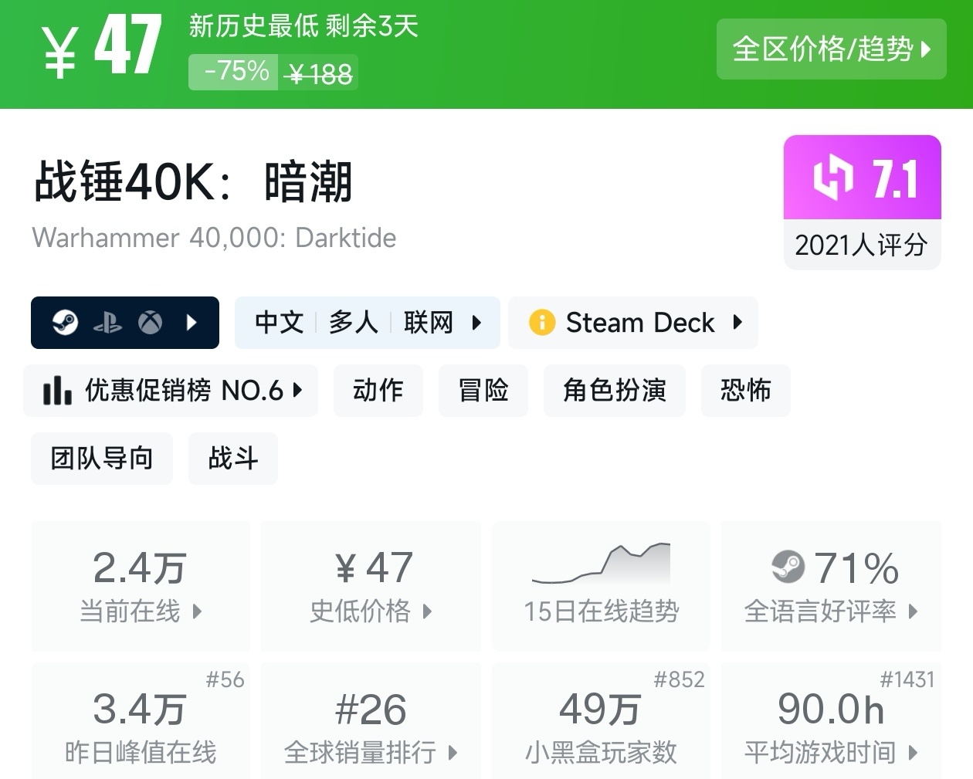Expand the platforms arrow beside Xbox icon
Screen dimensions: 973x779
192,323
